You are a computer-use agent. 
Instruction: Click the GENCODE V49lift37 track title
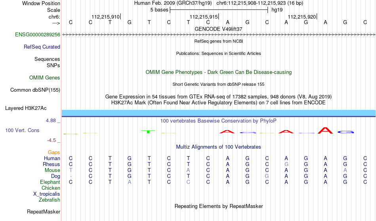(x=218, y=29)
